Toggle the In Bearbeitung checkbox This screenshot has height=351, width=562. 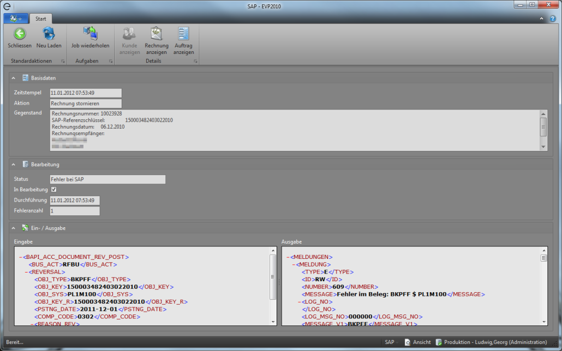[54, 190]
